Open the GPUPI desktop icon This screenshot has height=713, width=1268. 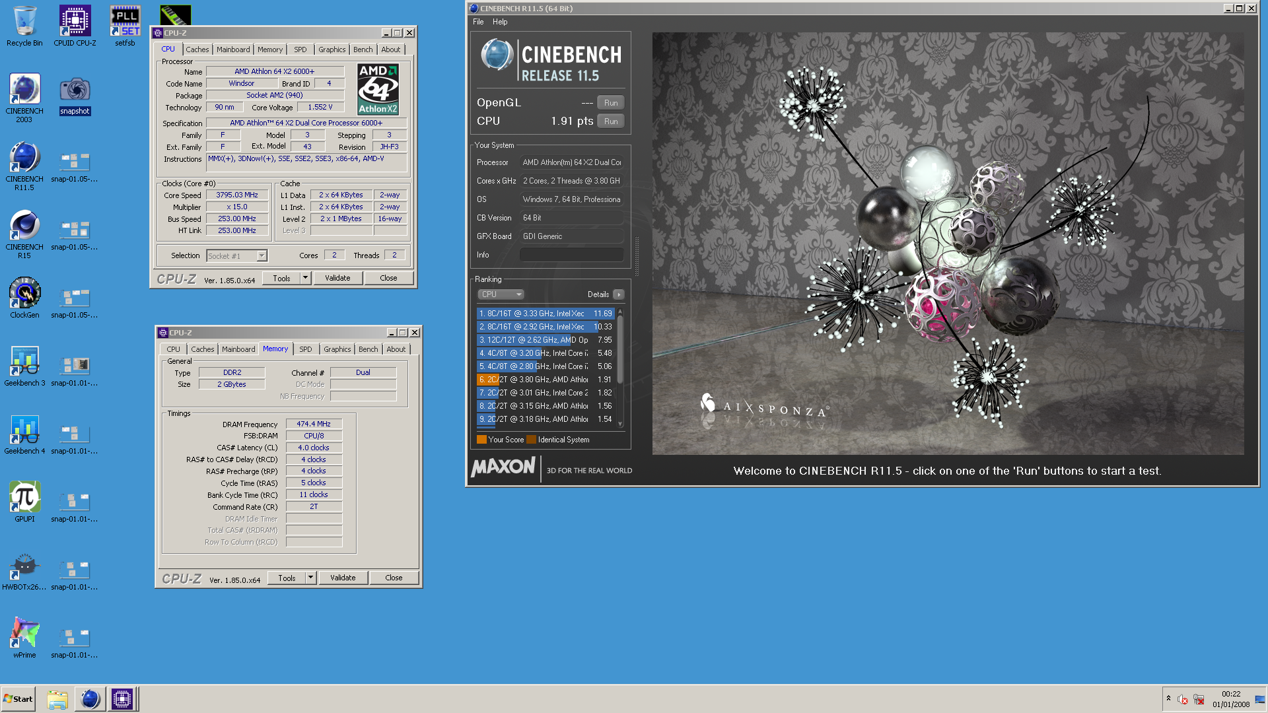point(24,502)
